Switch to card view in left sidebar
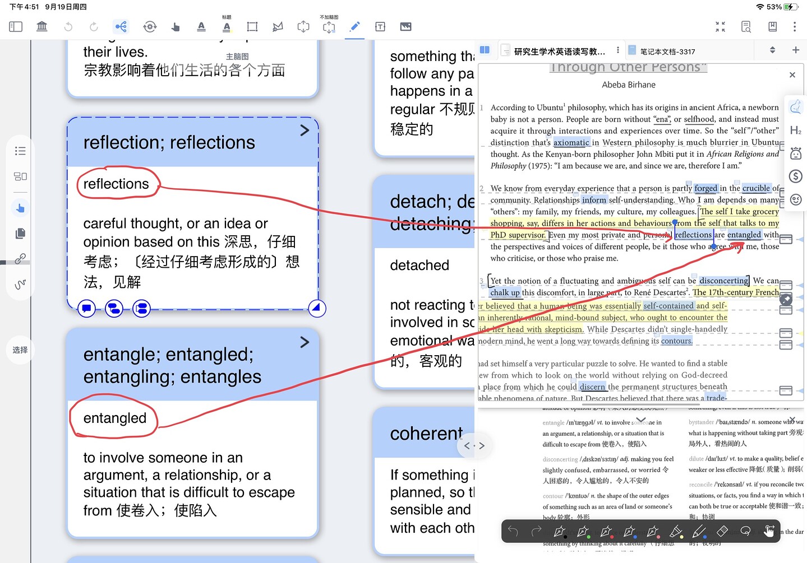This screenshot has height=563, width=807. point(20,176)
